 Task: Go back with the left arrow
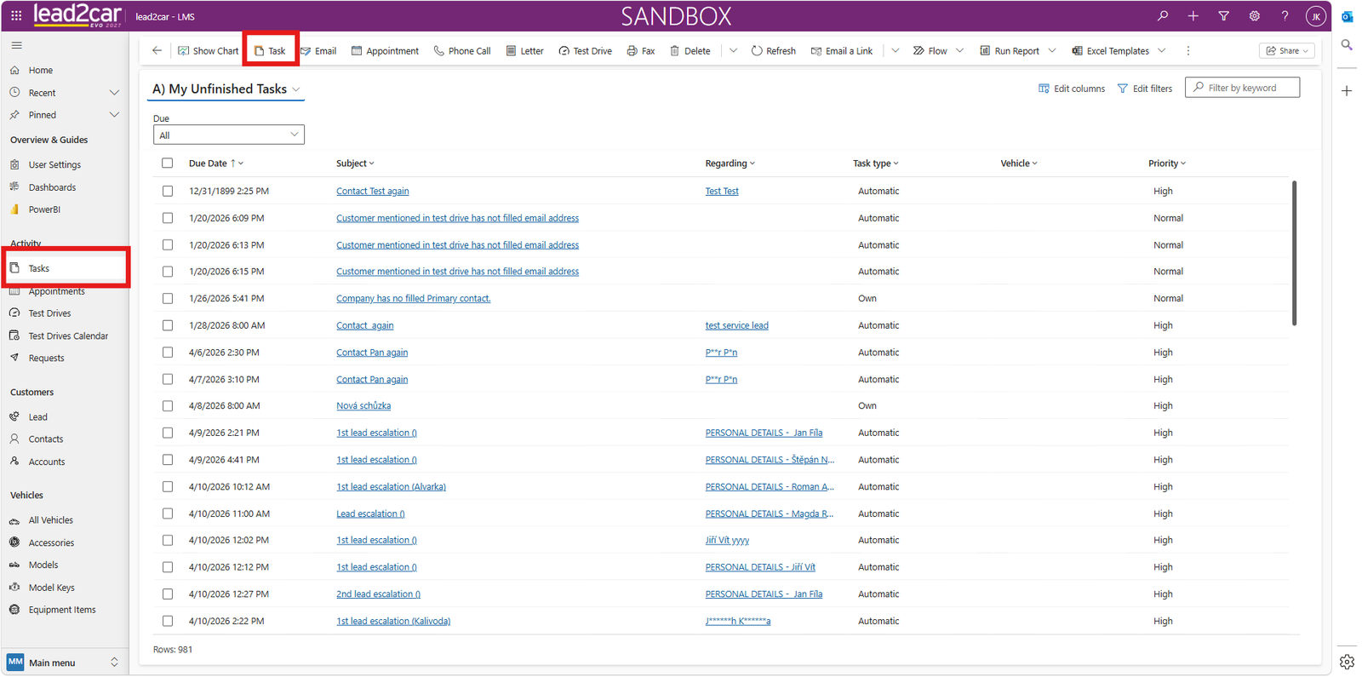click(x=157, y=50)
